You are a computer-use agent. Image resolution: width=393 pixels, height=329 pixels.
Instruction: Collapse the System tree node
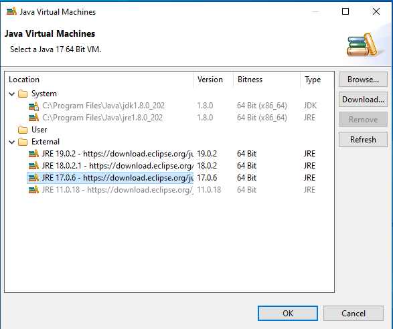point(11,94)
